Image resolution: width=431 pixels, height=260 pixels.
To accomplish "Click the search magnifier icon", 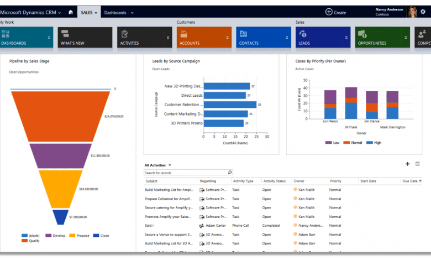I will click(230, 172).
